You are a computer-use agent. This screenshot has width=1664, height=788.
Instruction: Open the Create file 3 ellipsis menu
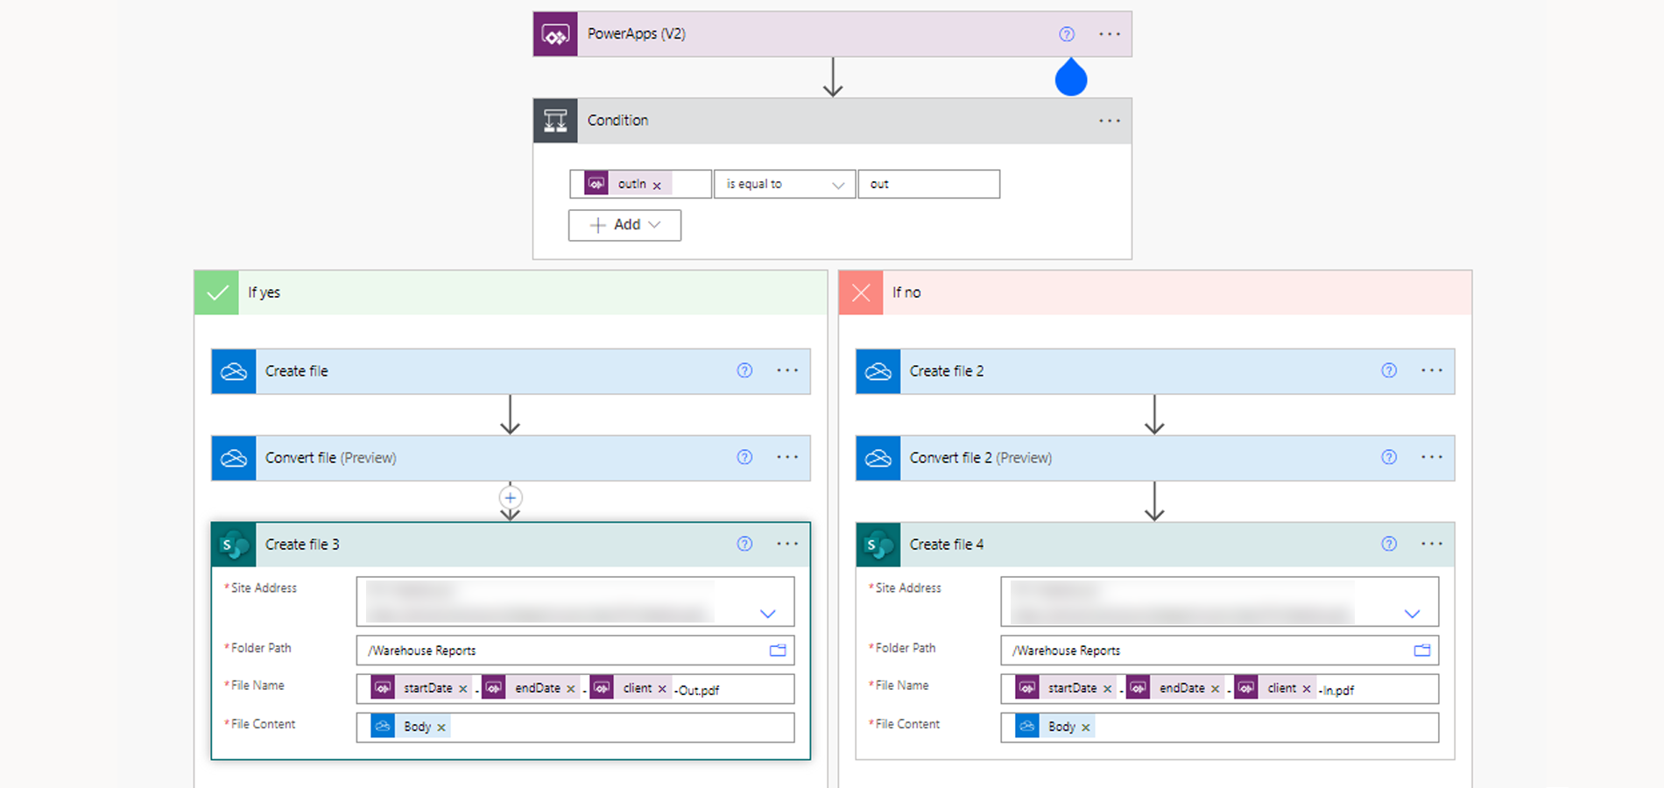click(x=787, y=544)
